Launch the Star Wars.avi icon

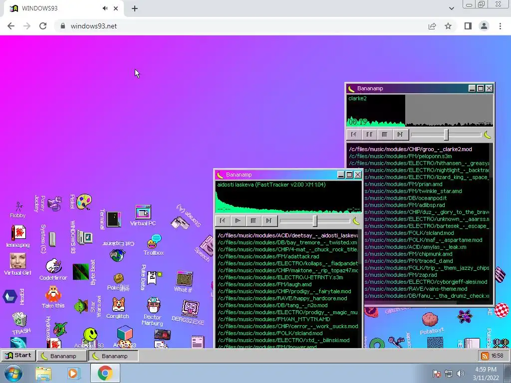pos(81,306)
